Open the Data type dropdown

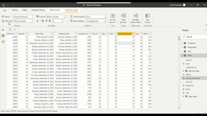point(32,21)
